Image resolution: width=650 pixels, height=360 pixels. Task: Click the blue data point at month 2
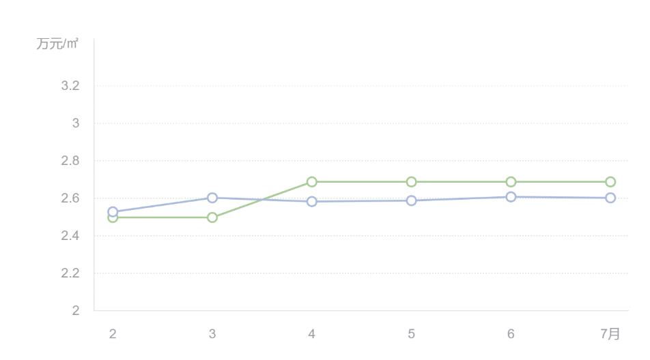click(113, 211)
